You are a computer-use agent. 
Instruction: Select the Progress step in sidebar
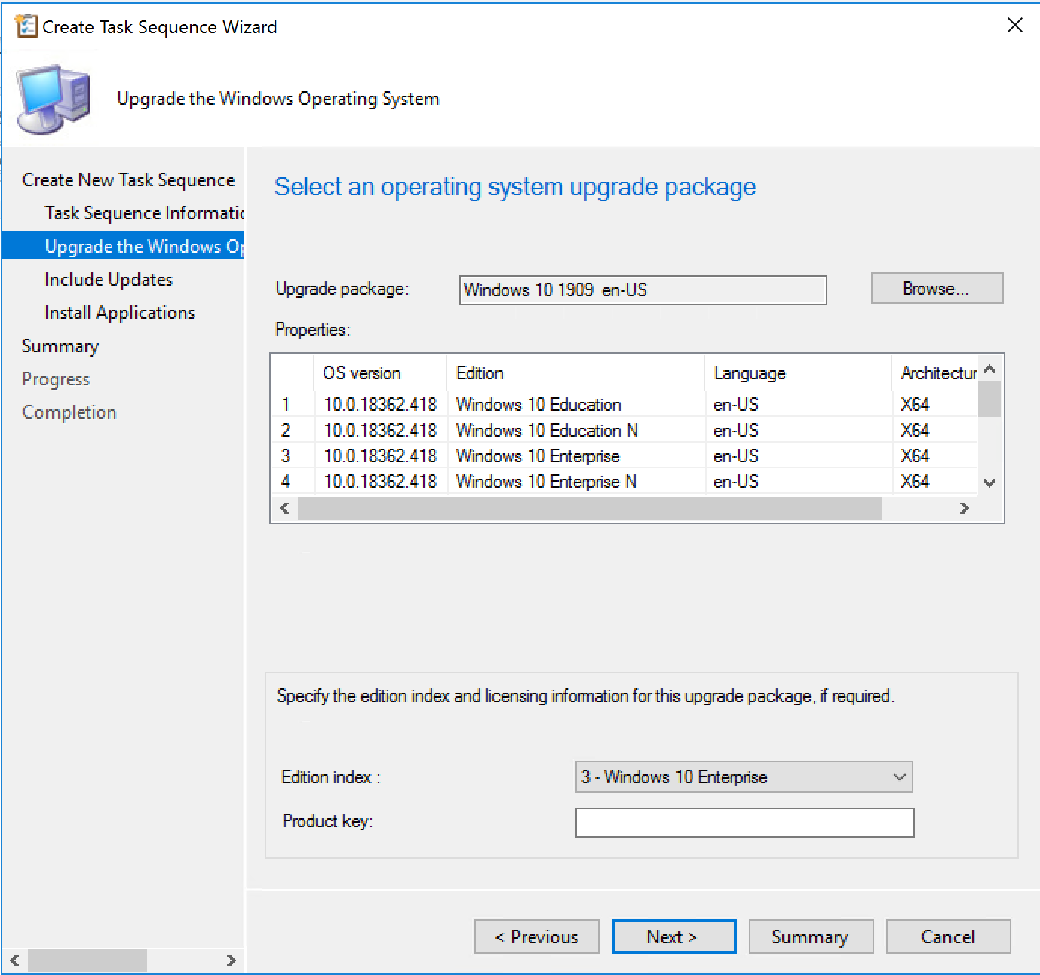56,379
